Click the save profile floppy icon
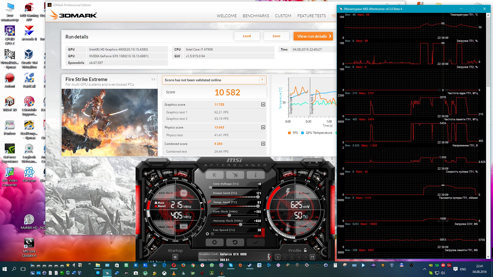This screenshot has width=493, height=277. click(312, 257)
